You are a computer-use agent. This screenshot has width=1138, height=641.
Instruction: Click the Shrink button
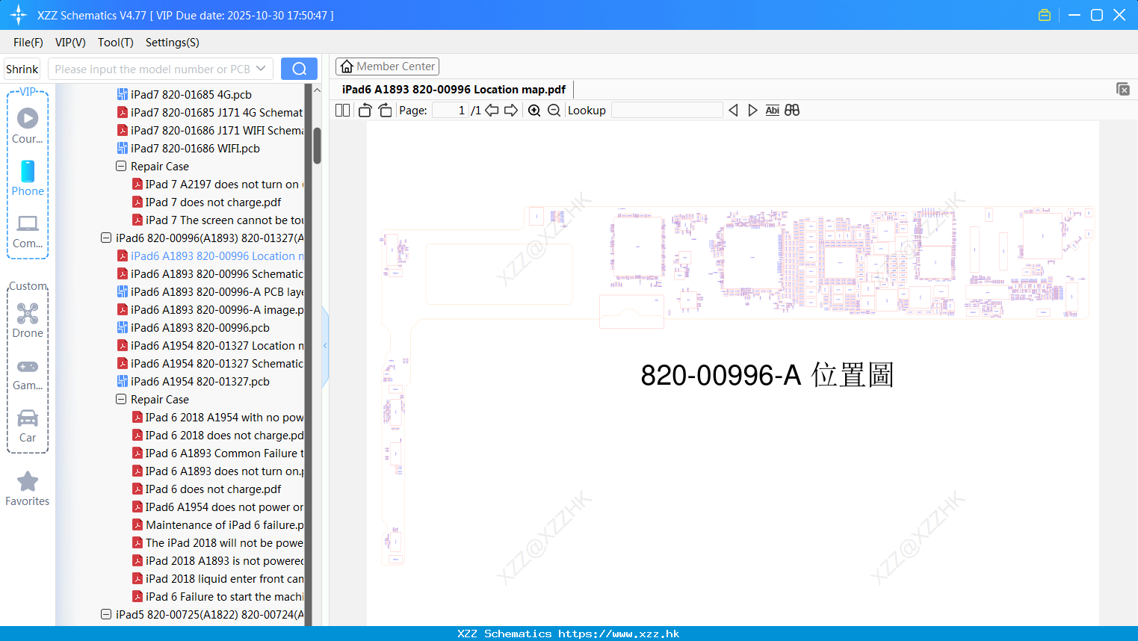[22, 69]
